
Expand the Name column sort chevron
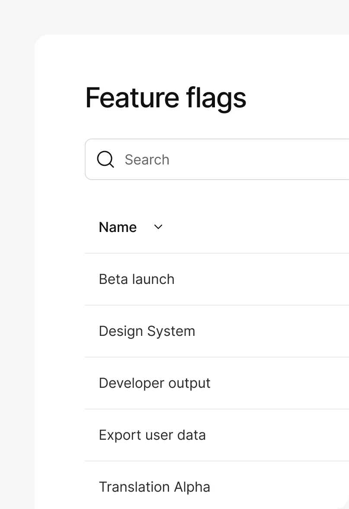(158, 227)
